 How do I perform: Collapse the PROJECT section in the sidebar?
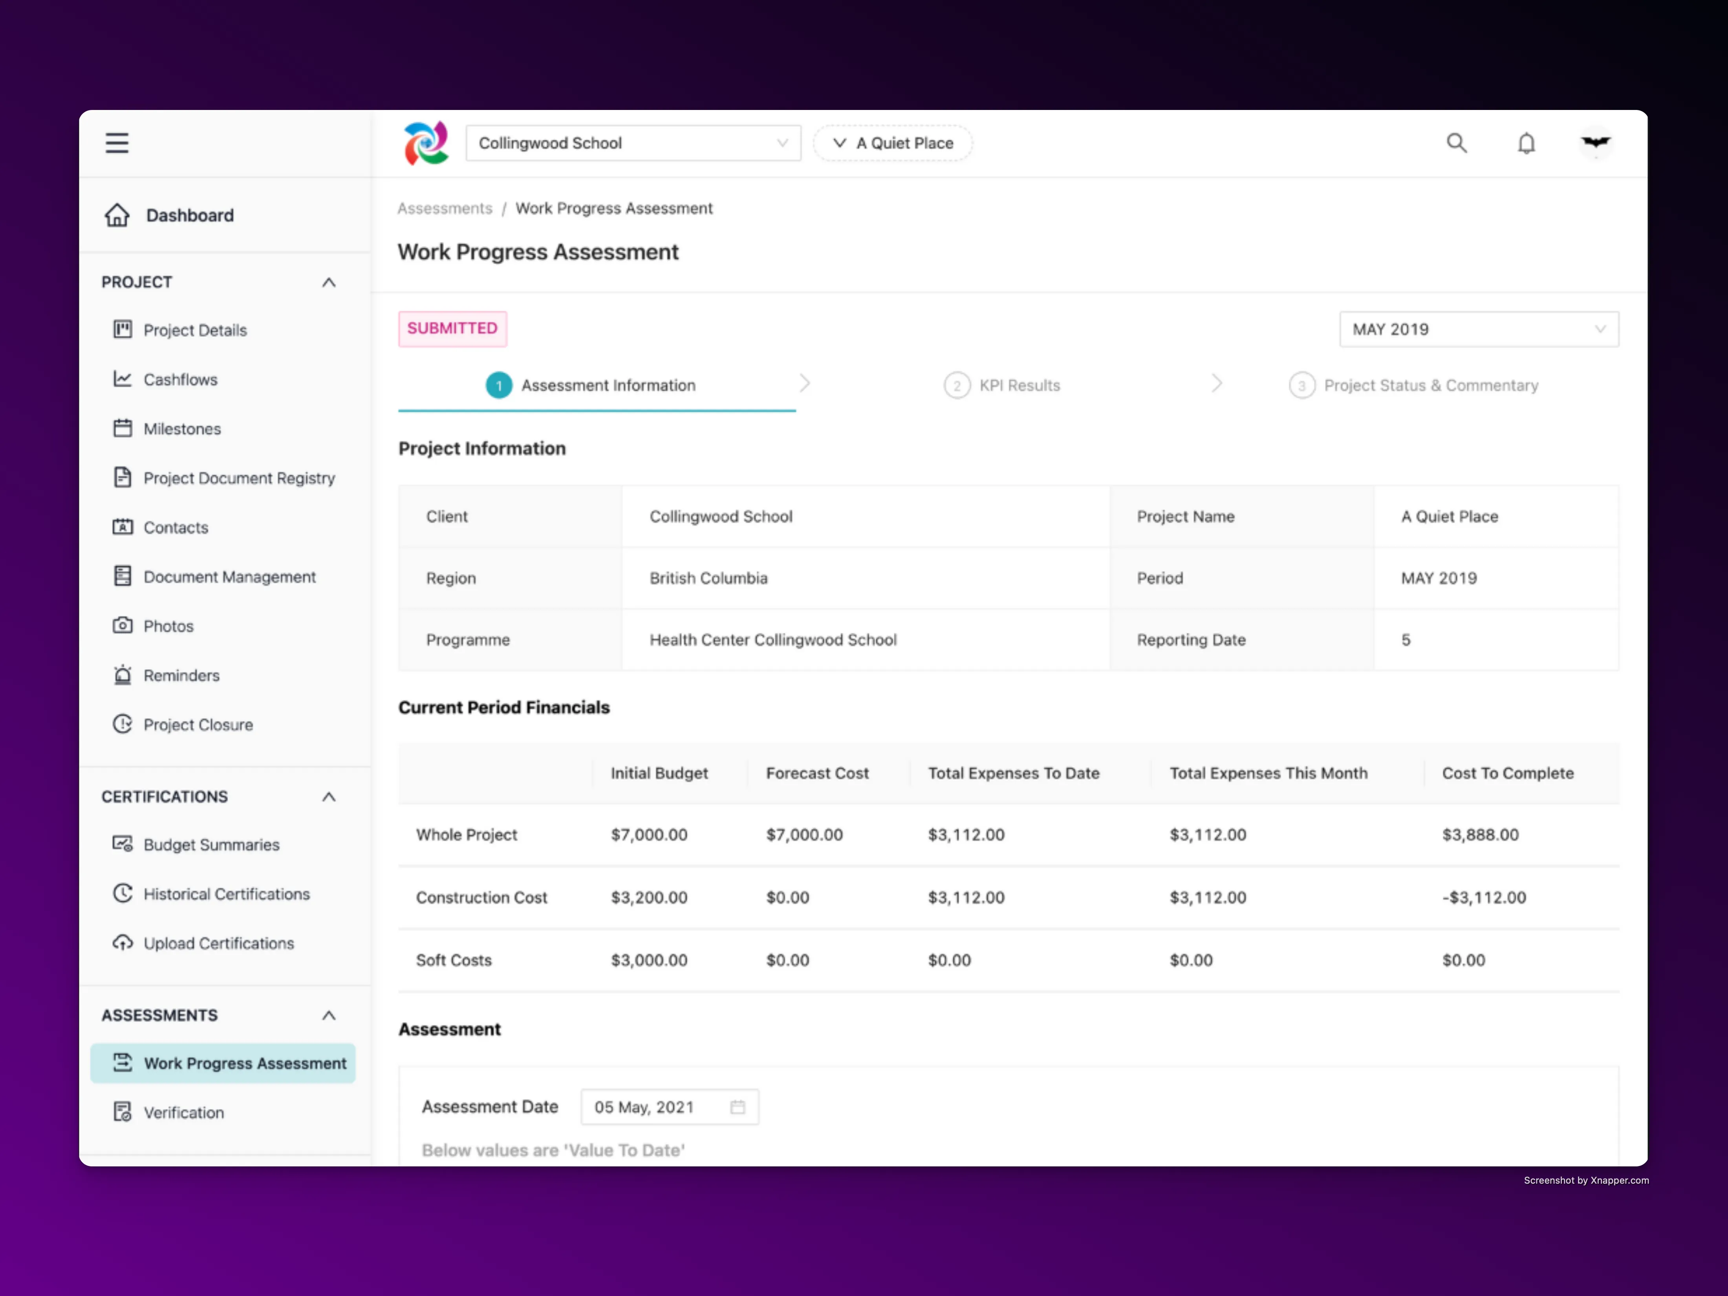tap(329, 282)
